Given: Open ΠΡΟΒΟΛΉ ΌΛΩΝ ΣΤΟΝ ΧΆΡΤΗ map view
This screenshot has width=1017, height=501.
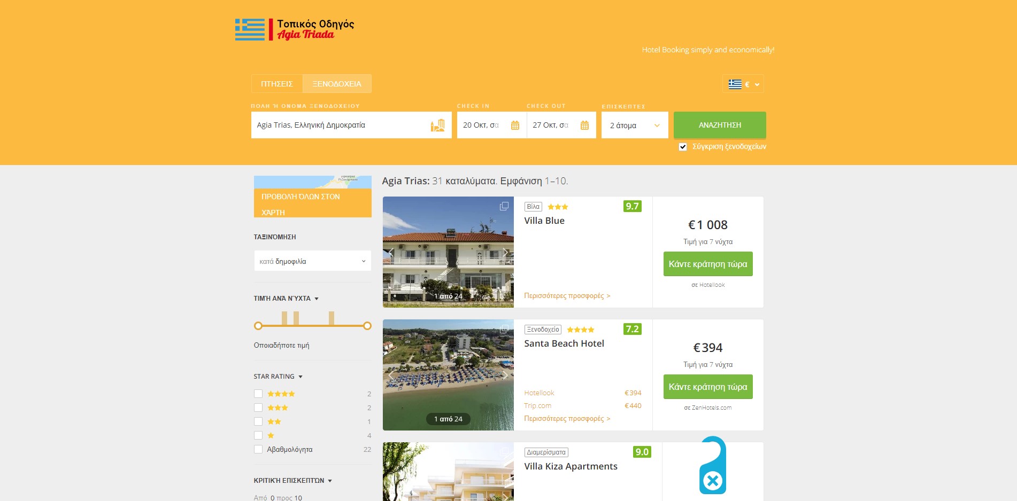Looking at the screenshot, I should tap(313, 203).
